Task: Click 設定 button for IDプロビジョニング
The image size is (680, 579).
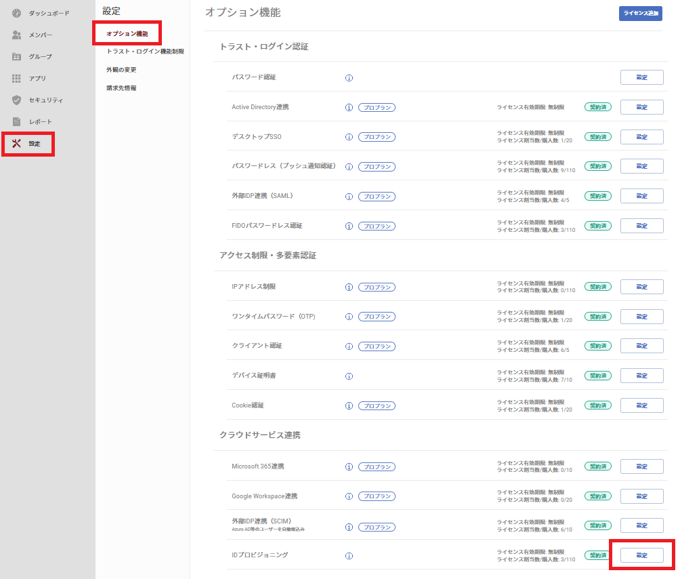Action: coord(641,555)
